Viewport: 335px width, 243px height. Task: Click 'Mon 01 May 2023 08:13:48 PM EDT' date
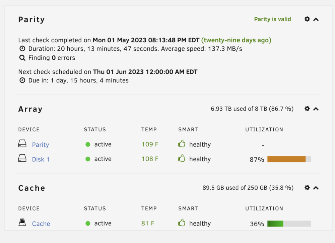tap(146, 40)
